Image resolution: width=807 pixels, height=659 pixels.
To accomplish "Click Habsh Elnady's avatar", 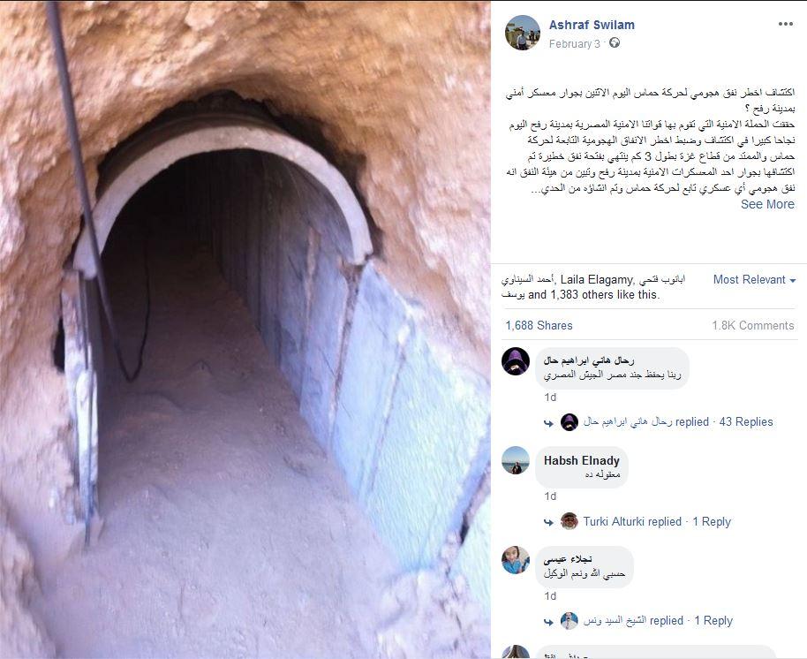I will click(516, 460).
